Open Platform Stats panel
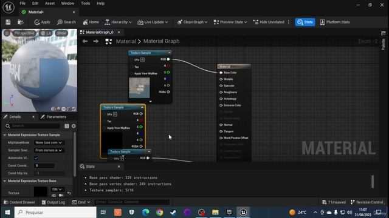The height and width of the screenshot is (218, 389). (x=335, y=22)
